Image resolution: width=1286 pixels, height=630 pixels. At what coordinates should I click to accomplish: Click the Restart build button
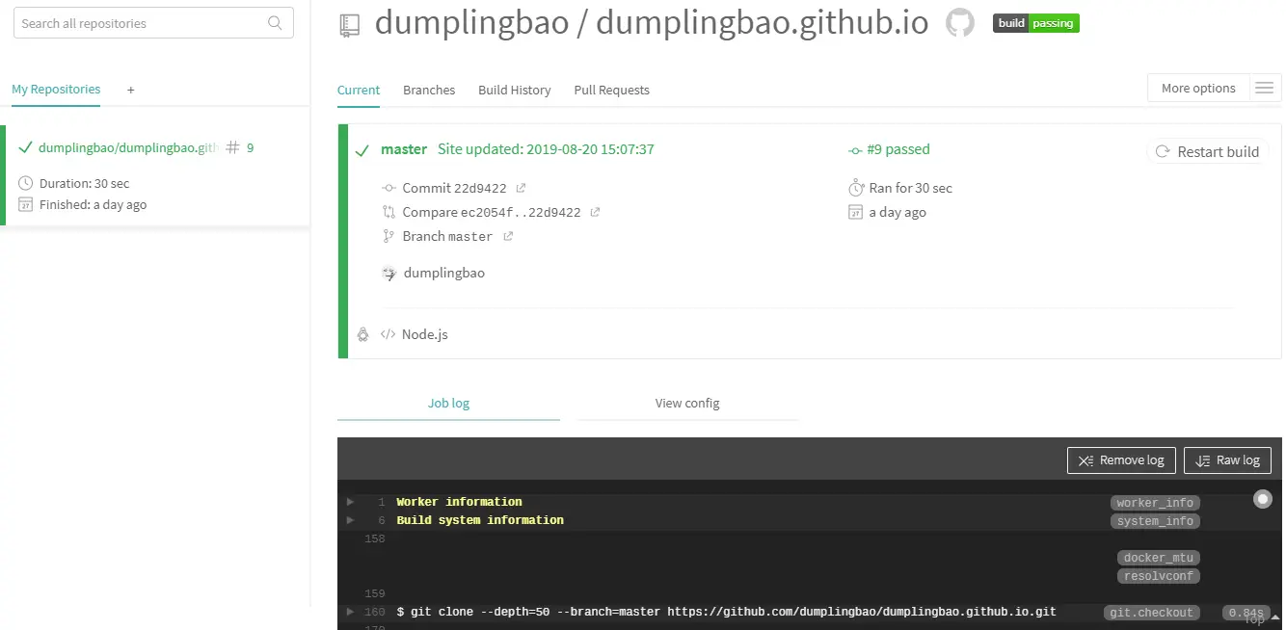point(1207,151)
